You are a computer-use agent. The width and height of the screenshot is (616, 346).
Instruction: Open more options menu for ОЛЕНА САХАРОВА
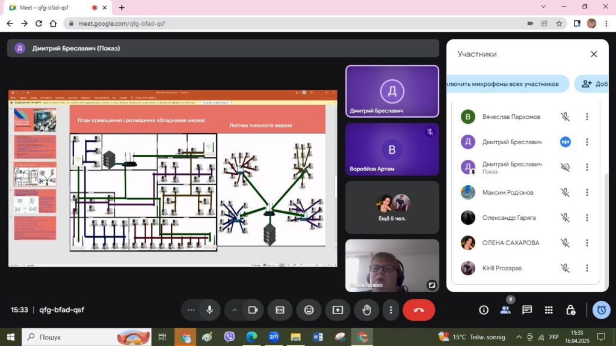point(587,243)
